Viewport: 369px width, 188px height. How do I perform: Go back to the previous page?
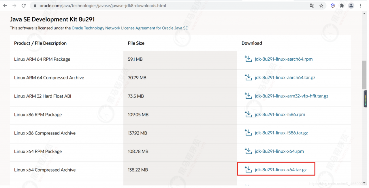[x=5, y=5]
